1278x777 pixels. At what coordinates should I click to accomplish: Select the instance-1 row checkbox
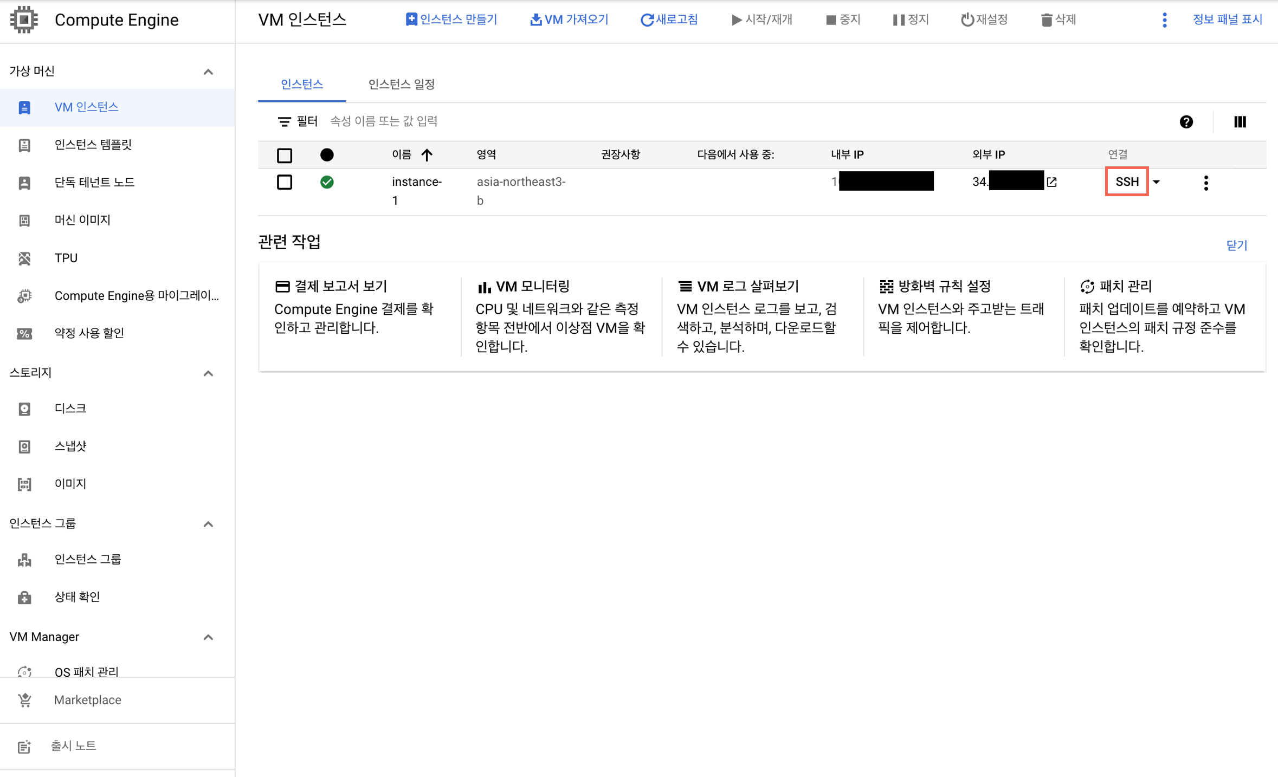pyautogui.click(x=285, y=182)
